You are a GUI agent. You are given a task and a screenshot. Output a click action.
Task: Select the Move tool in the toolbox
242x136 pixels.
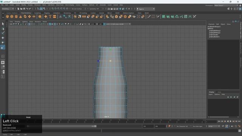click(x=3, y=38)
